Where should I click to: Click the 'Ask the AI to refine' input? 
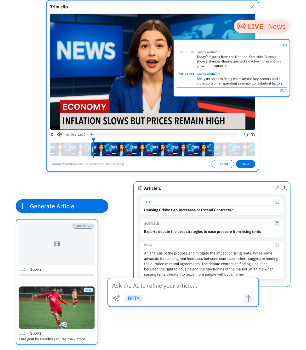point(155,286)
